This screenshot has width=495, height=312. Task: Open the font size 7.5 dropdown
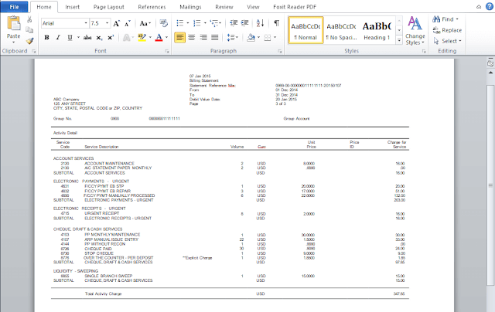click(107, 23)
